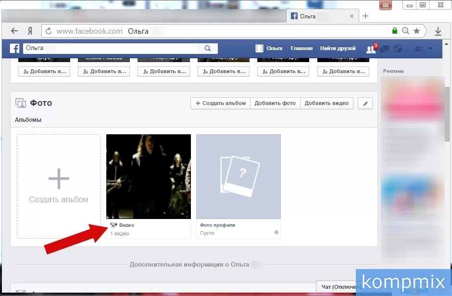Screen dimensions: 452x296
Task: Open the browser downloads arrow
Action: click(438, 31)
